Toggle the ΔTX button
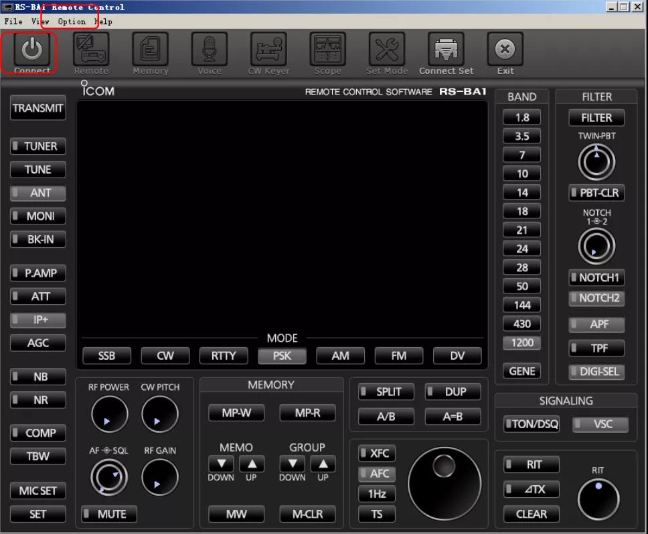This screenshot has width=648, height=534. coord(532,489)
